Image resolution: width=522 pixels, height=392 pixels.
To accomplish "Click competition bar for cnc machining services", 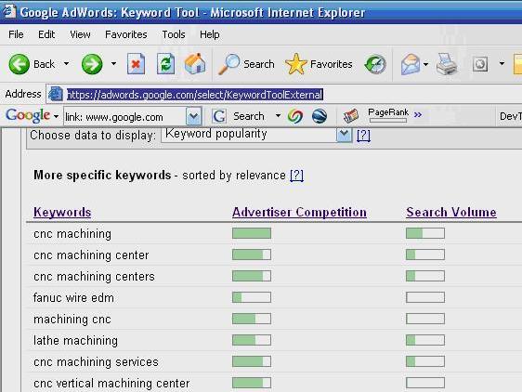I will (x=252, y=361).
